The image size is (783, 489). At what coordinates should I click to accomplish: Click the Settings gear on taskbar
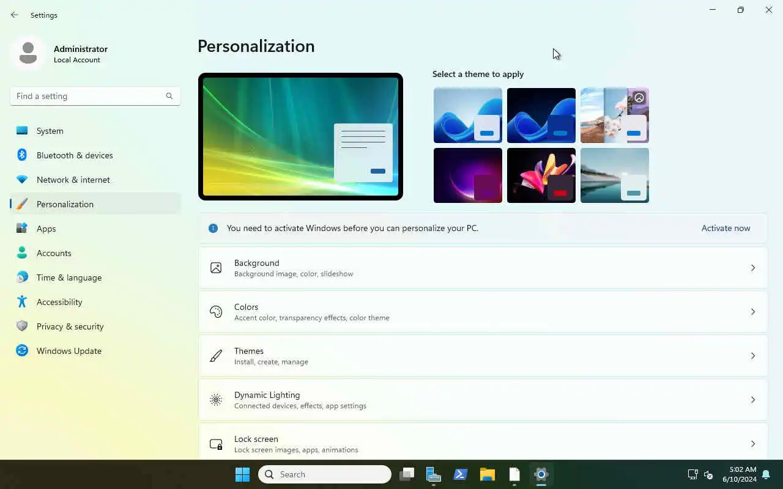tap(541, 474)
